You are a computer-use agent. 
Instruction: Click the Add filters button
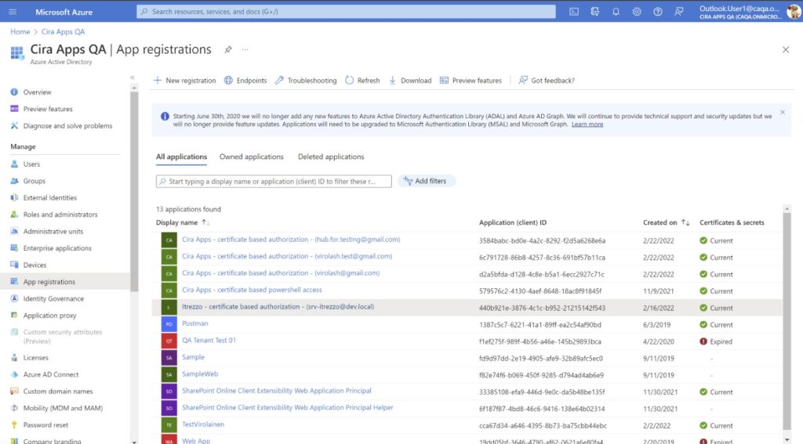click(426, 181)
